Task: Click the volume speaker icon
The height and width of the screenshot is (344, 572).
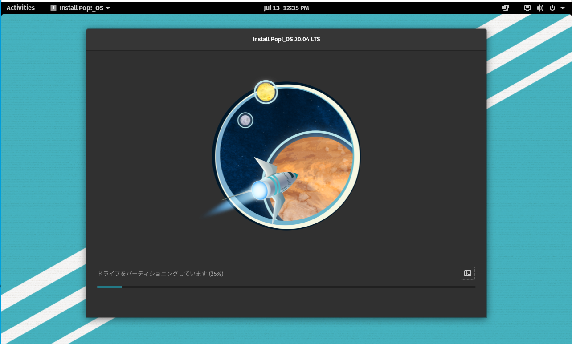Action: tap(540, 8)
